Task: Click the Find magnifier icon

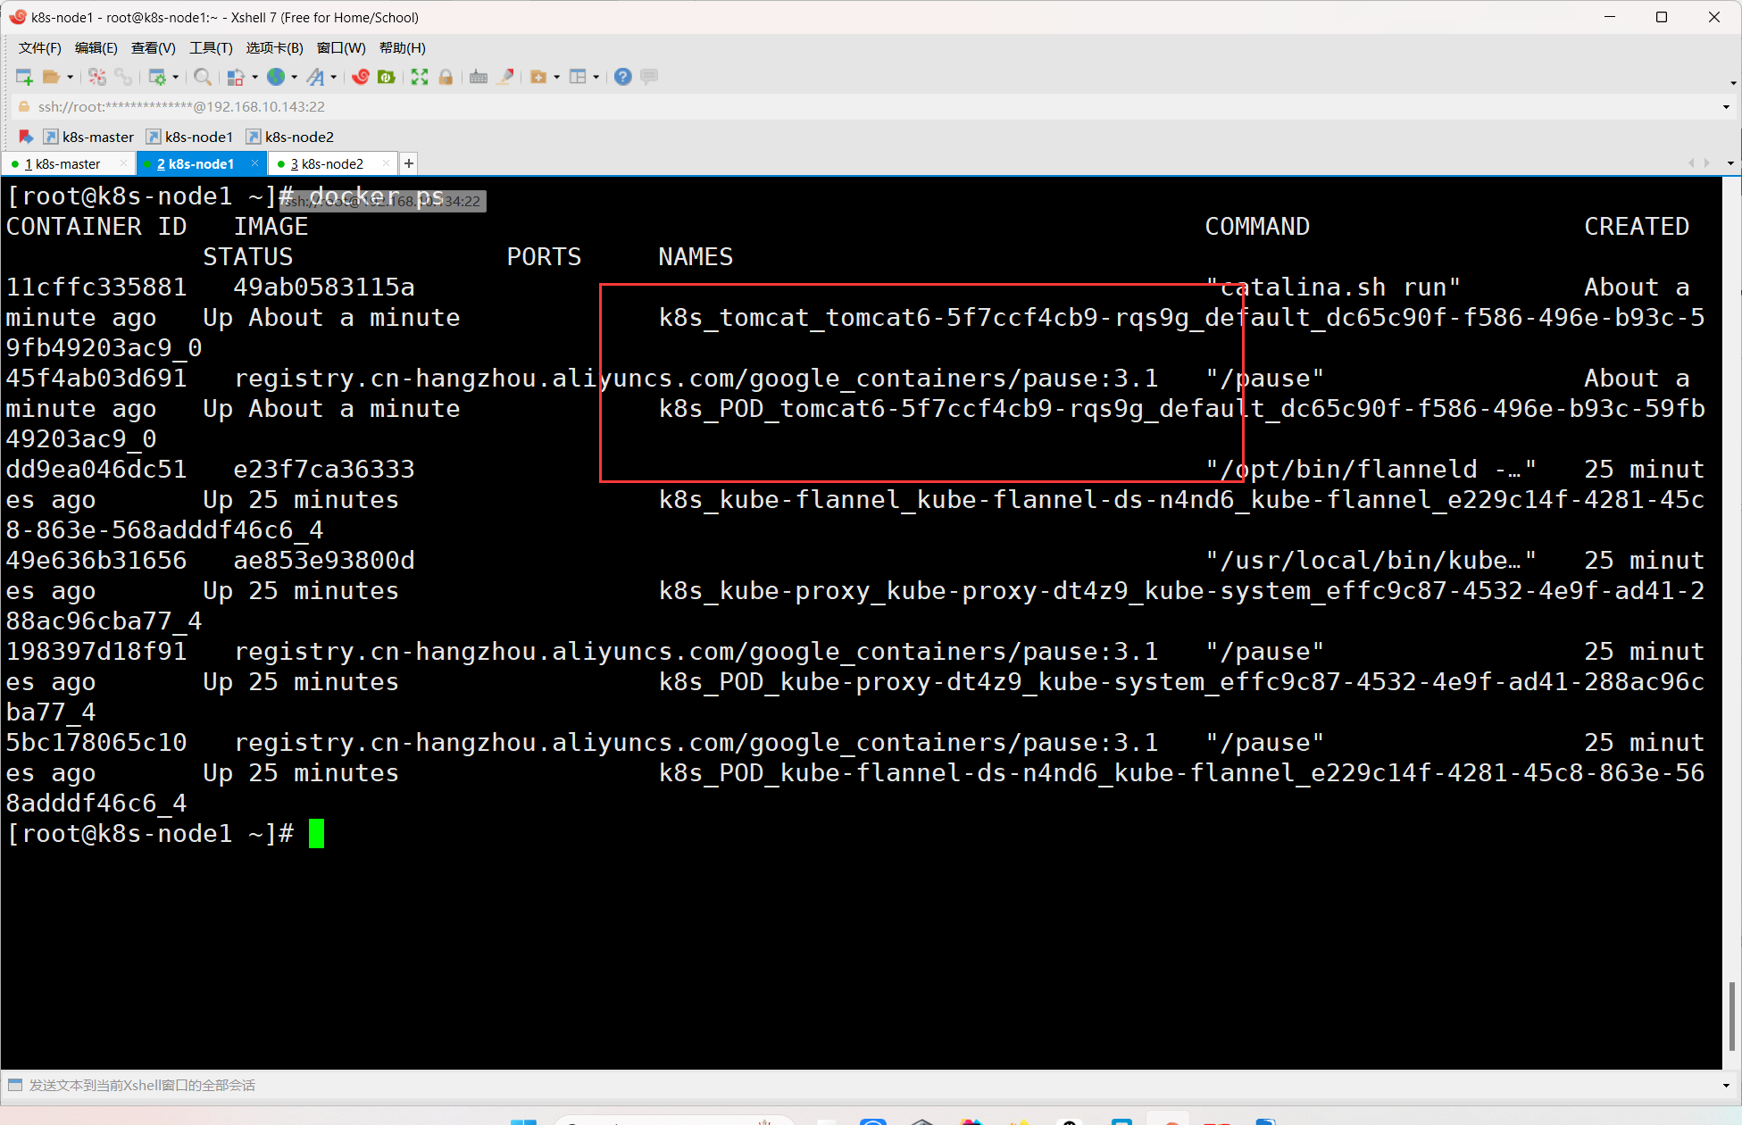Action: pos(203,77)
